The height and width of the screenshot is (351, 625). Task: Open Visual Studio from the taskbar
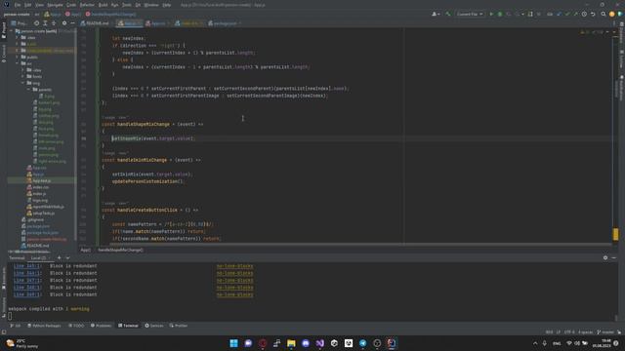coord(320,343)
